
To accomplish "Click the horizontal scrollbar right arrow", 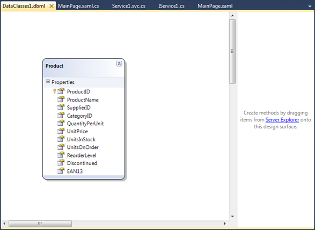I will [225, 224].
